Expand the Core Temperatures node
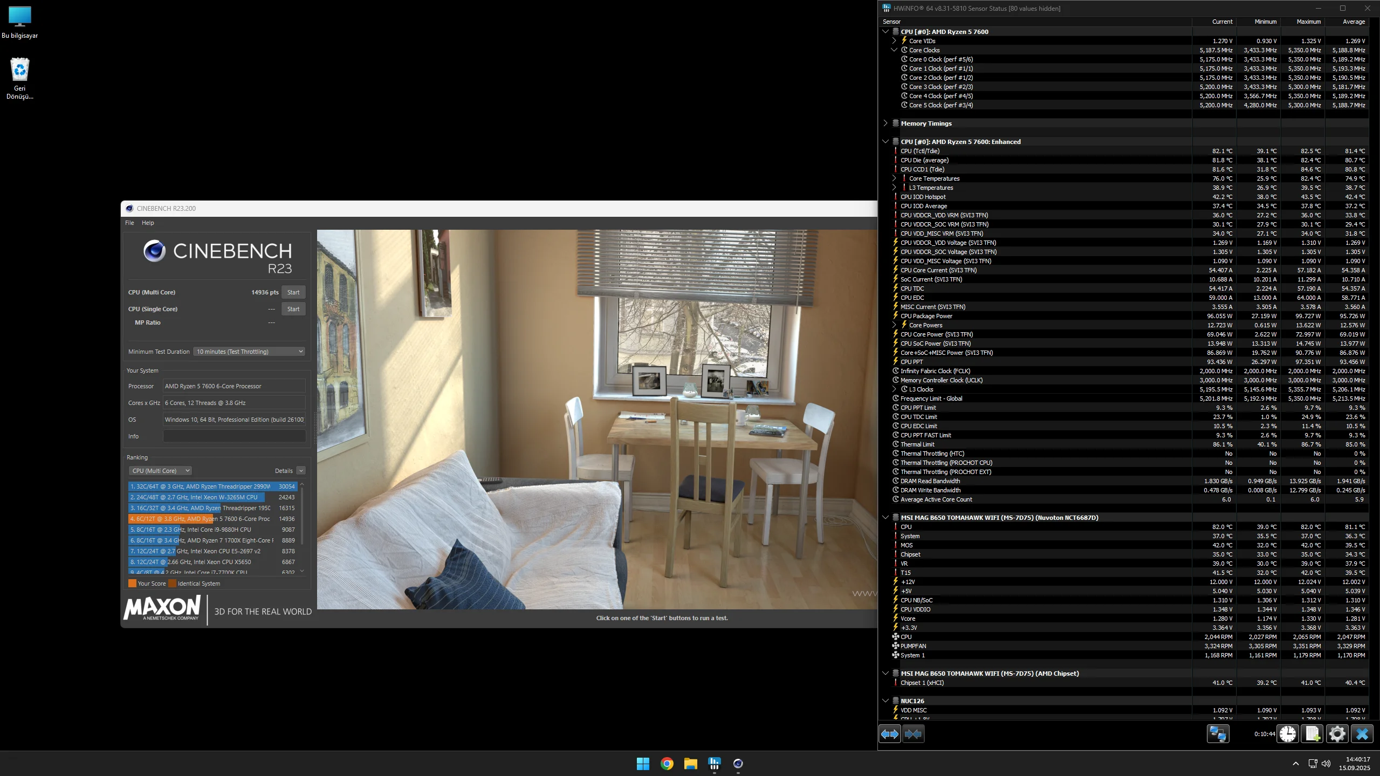Screen dimensions: 1380x776 click(x=894, y=178)
